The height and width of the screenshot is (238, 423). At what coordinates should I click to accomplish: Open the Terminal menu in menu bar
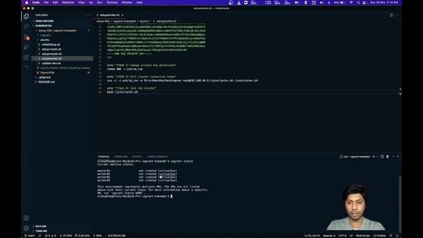[112, 3]
